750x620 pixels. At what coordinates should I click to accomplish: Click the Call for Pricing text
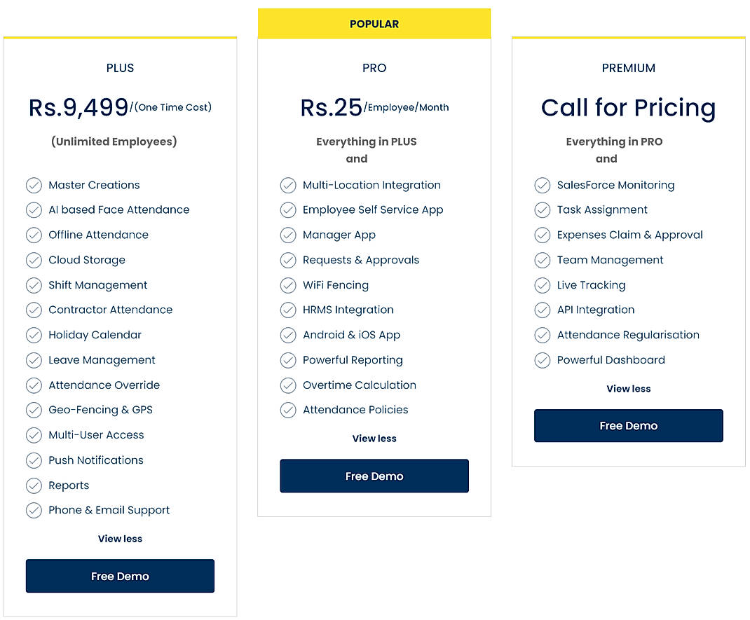click(628, 108)
